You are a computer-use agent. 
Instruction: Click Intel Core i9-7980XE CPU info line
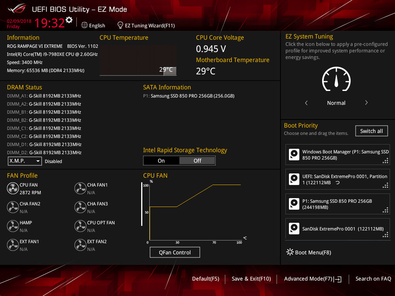[52, 54]
